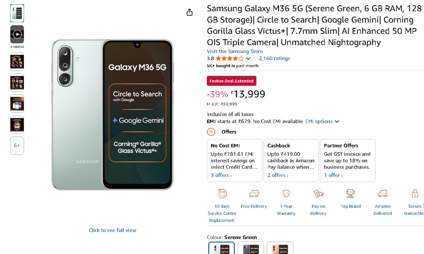The width and height of the screenshot is (424, 254).
Task: Select the orange colour variant swatch
Action: point(280,248)
